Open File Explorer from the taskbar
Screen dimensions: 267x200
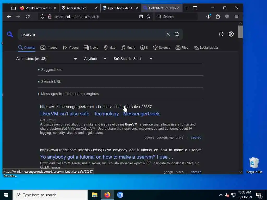point(94,195)
